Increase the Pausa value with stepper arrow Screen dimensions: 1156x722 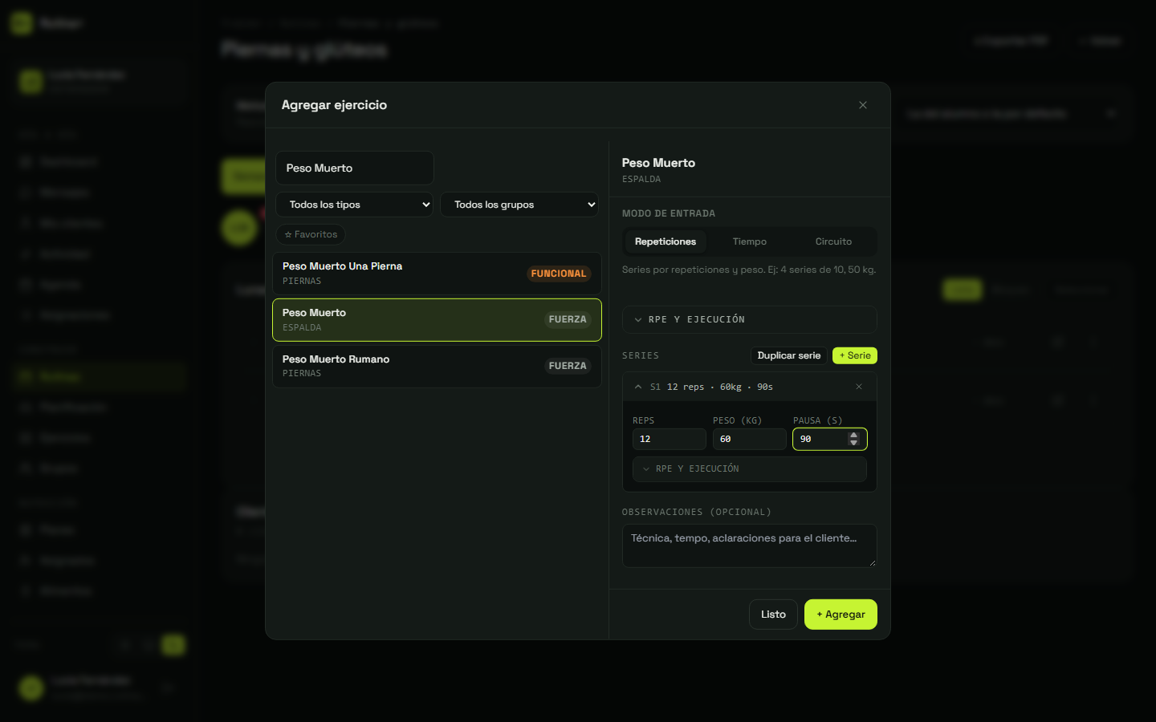click(x=853, y=436)
